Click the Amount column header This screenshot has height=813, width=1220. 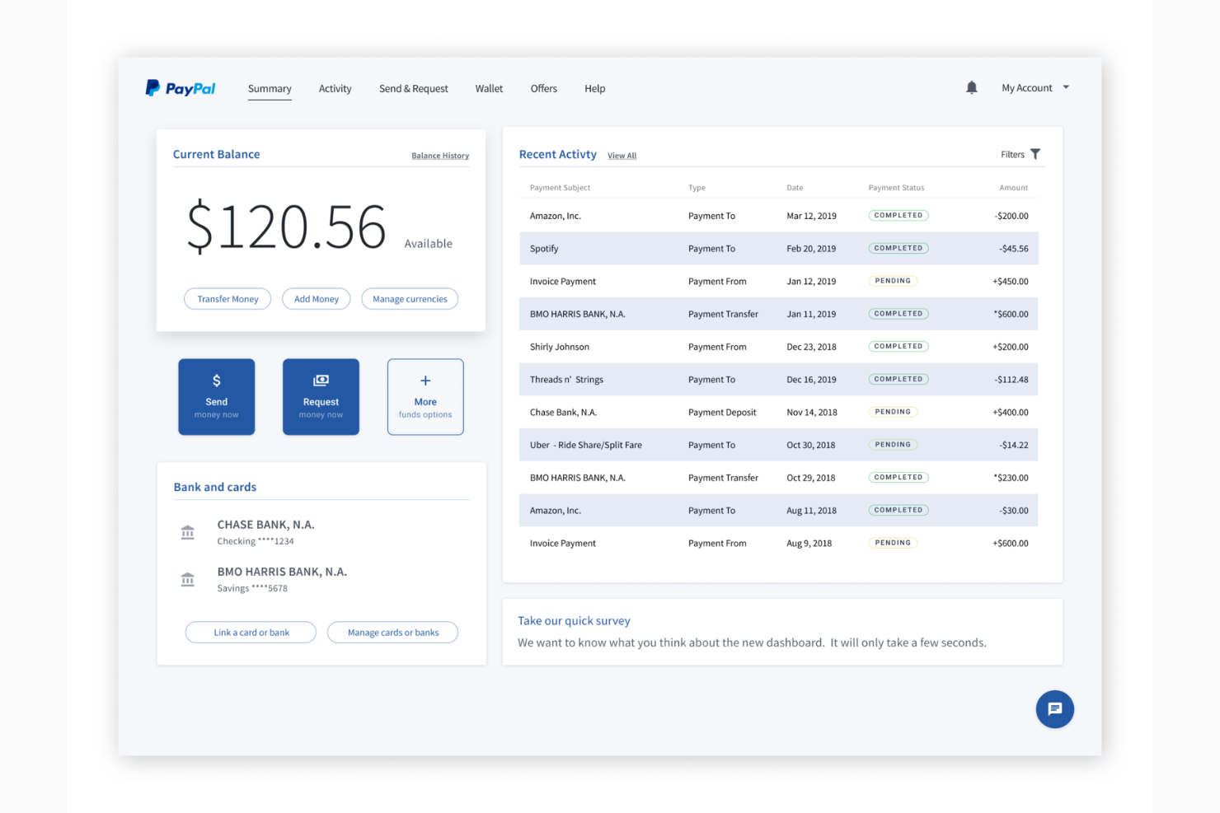click(1014, 188)
